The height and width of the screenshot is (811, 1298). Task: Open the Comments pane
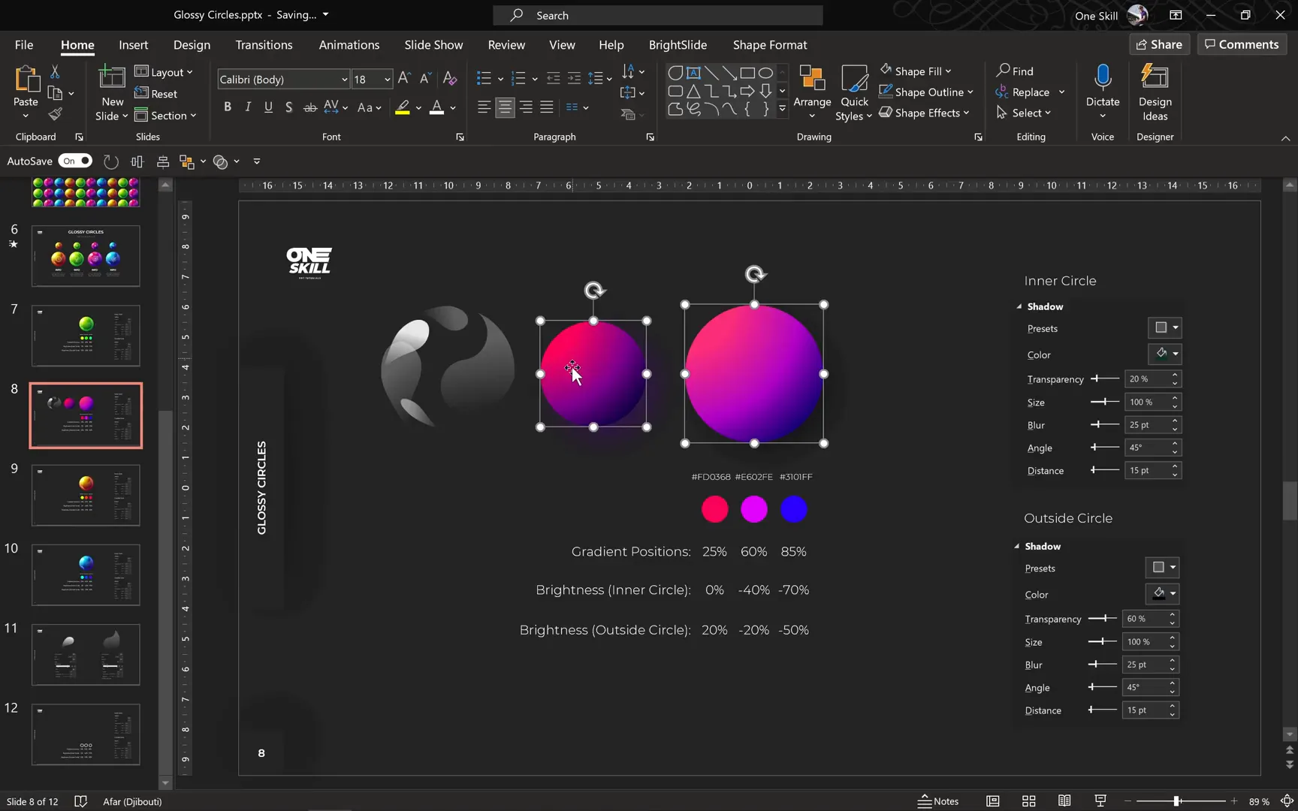click(x=1241, y=44)
